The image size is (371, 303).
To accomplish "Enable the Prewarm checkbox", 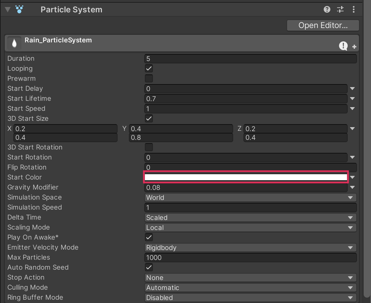I will pyautogui.click(x=149, y=79).
